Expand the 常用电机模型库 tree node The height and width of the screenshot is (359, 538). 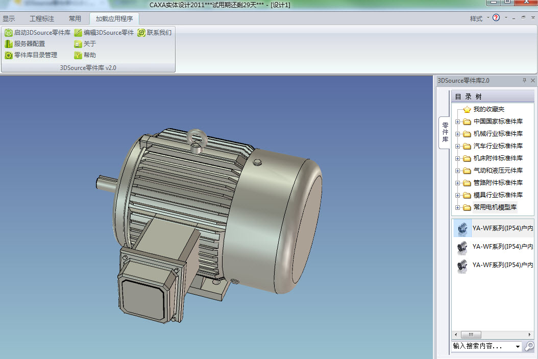[458, 207]
